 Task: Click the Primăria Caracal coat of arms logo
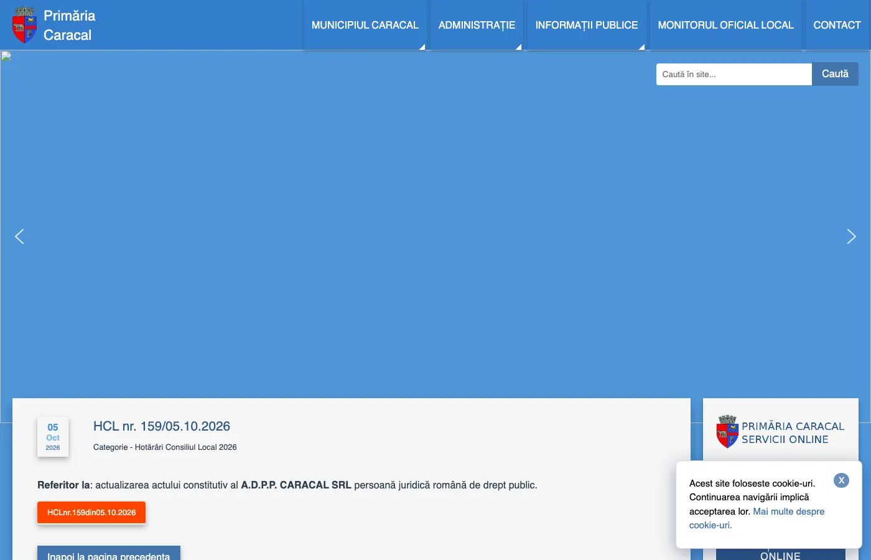pyautogui.click(x=24, y=25)
